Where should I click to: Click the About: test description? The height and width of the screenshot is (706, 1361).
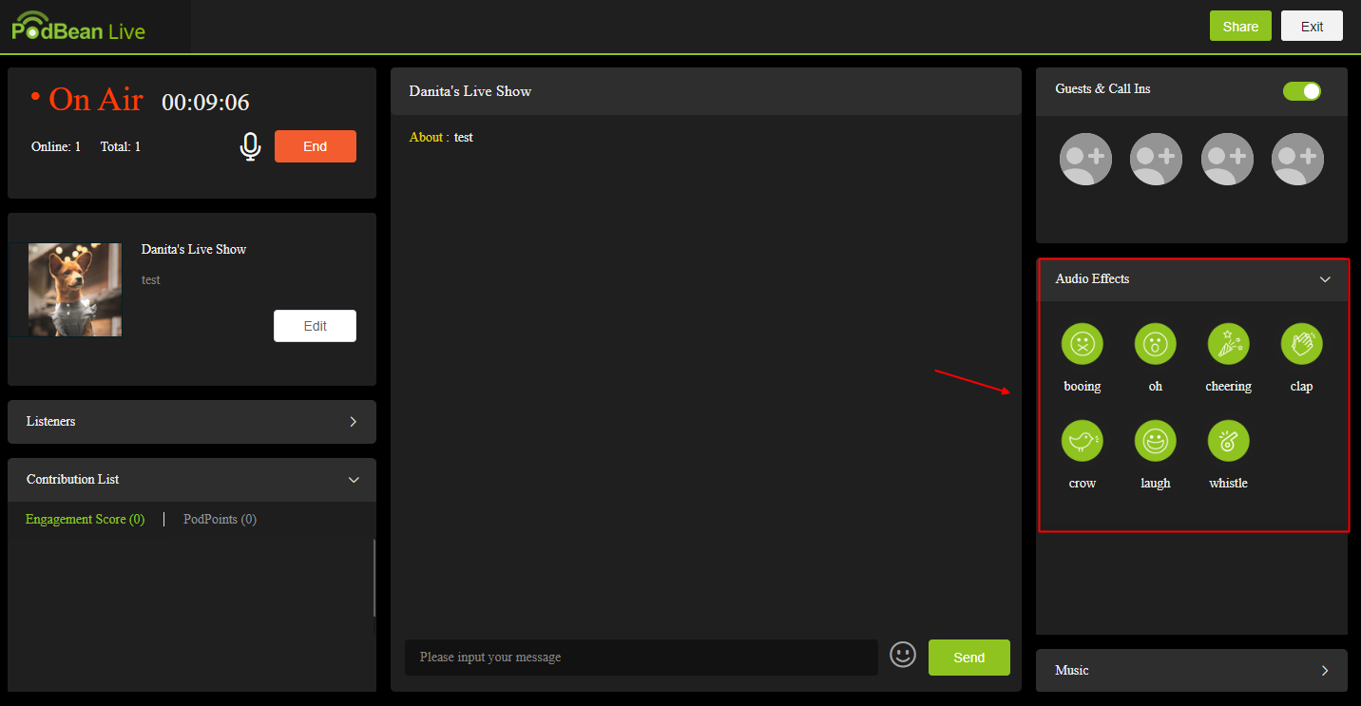(441, 137)
